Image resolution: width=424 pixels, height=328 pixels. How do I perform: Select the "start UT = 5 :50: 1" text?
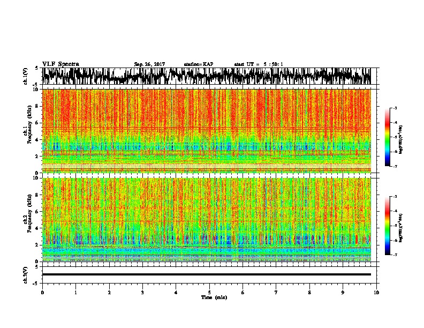(x=259, y=64)
